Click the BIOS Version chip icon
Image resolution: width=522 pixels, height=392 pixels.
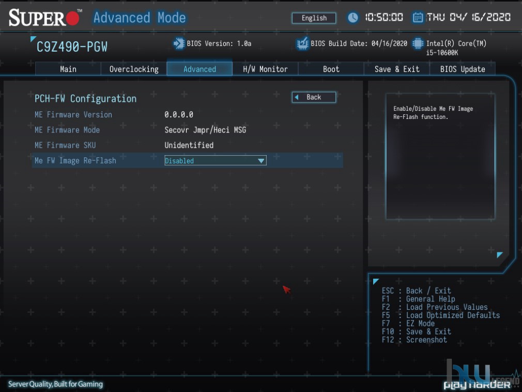[179, 43]
